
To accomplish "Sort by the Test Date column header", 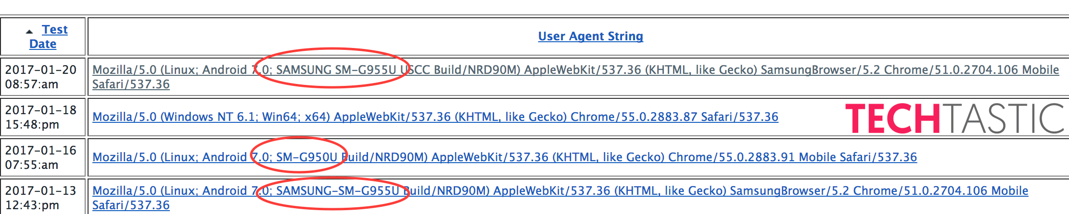I will 48,36.
